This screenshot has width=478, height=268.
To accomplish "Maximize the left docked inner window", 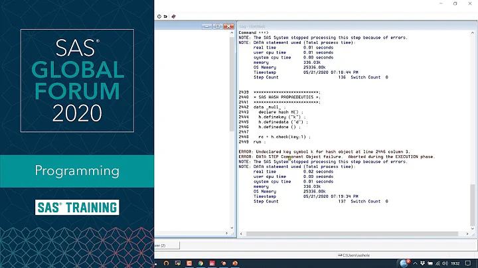I will pyautogui.click(x=218, y=27).
